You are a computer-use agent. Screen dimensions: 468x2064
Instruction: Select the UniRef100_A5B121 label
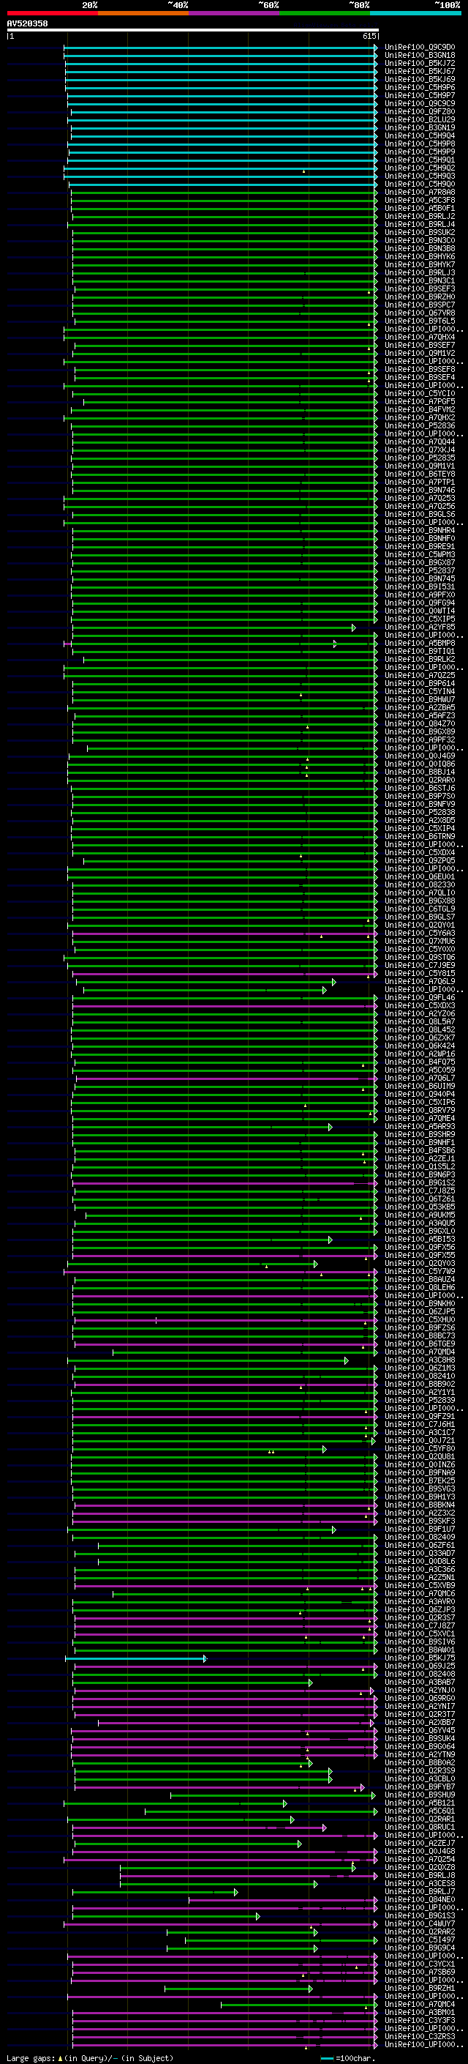pyautogui.click(x=420, y=1803)
